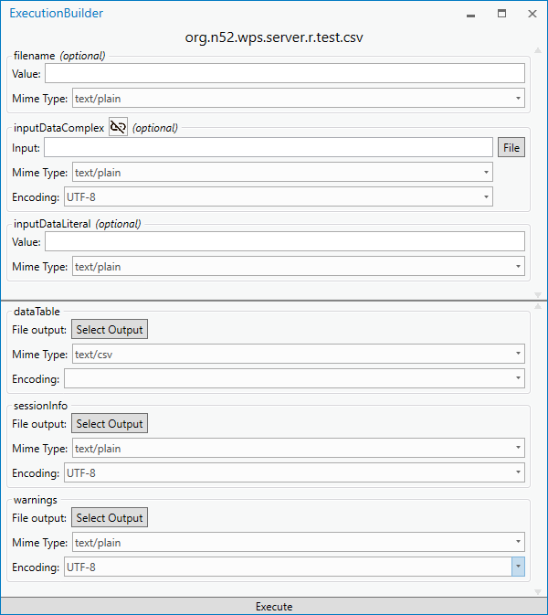
Task: Open the dataTable Mime Type dropdown
Action: point(299,354)
